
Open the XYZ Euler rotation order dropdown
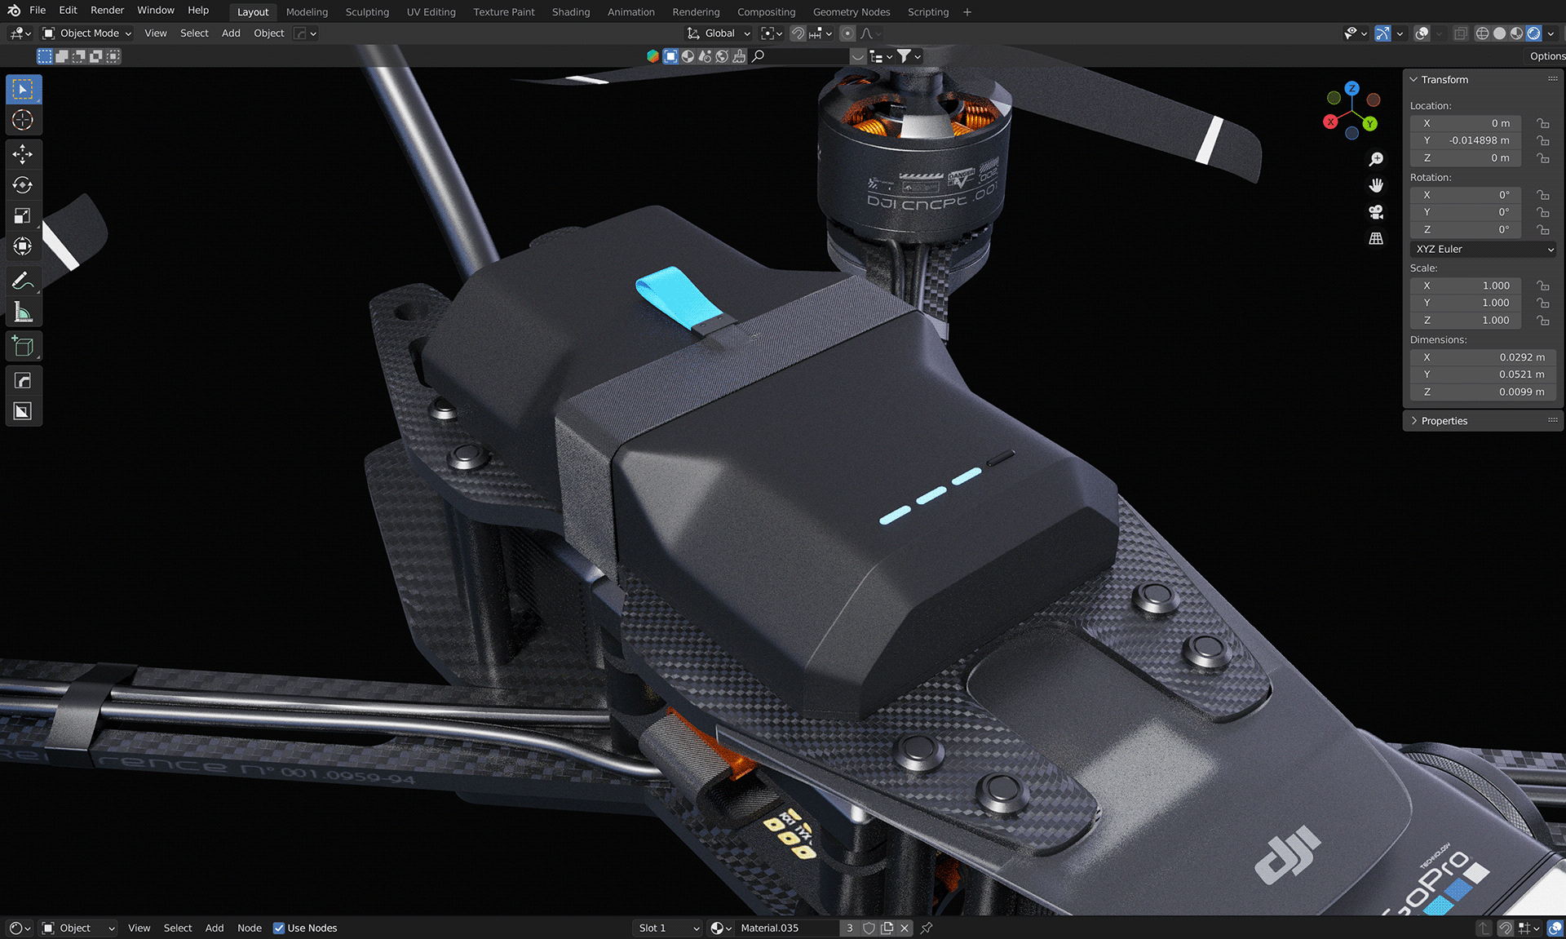coord(1481,249)
